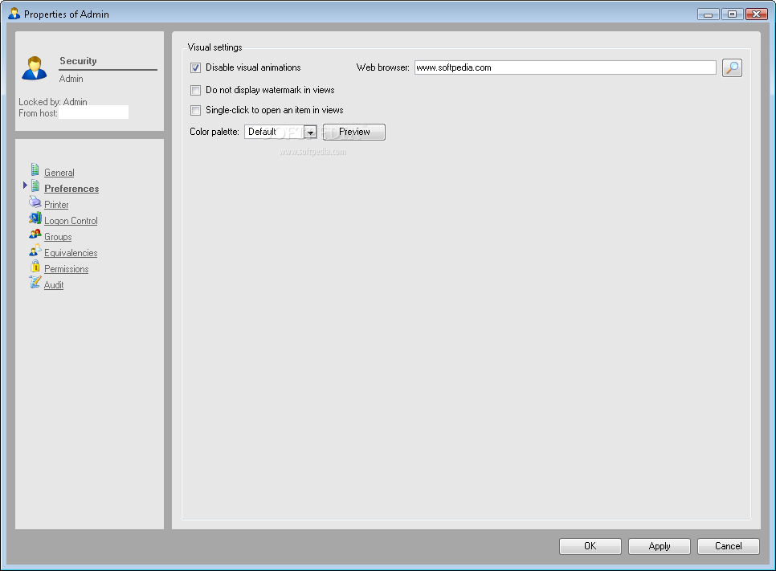Click the Printer icon in sidebar
This screenshot has width=776, height=571.
click(35, 202)
